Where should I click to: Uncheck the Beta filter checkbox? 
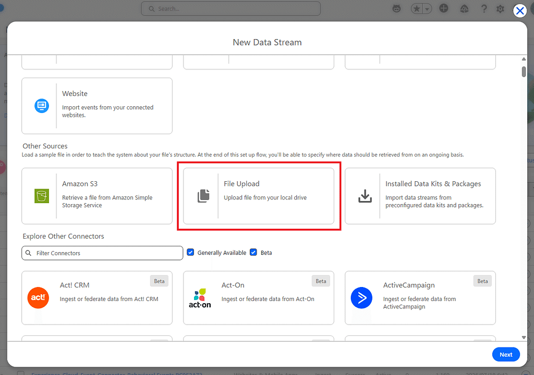(253, 253)
